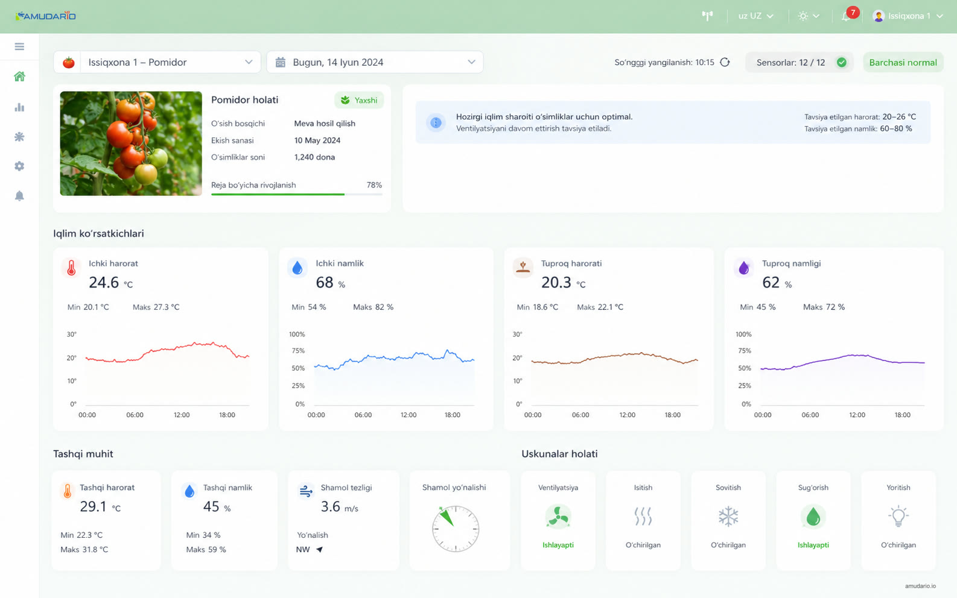This screenshot has height=598, width=957.
Task: Click the Tashqi harorat orange thermometer icon
Action: pos(68,491)
